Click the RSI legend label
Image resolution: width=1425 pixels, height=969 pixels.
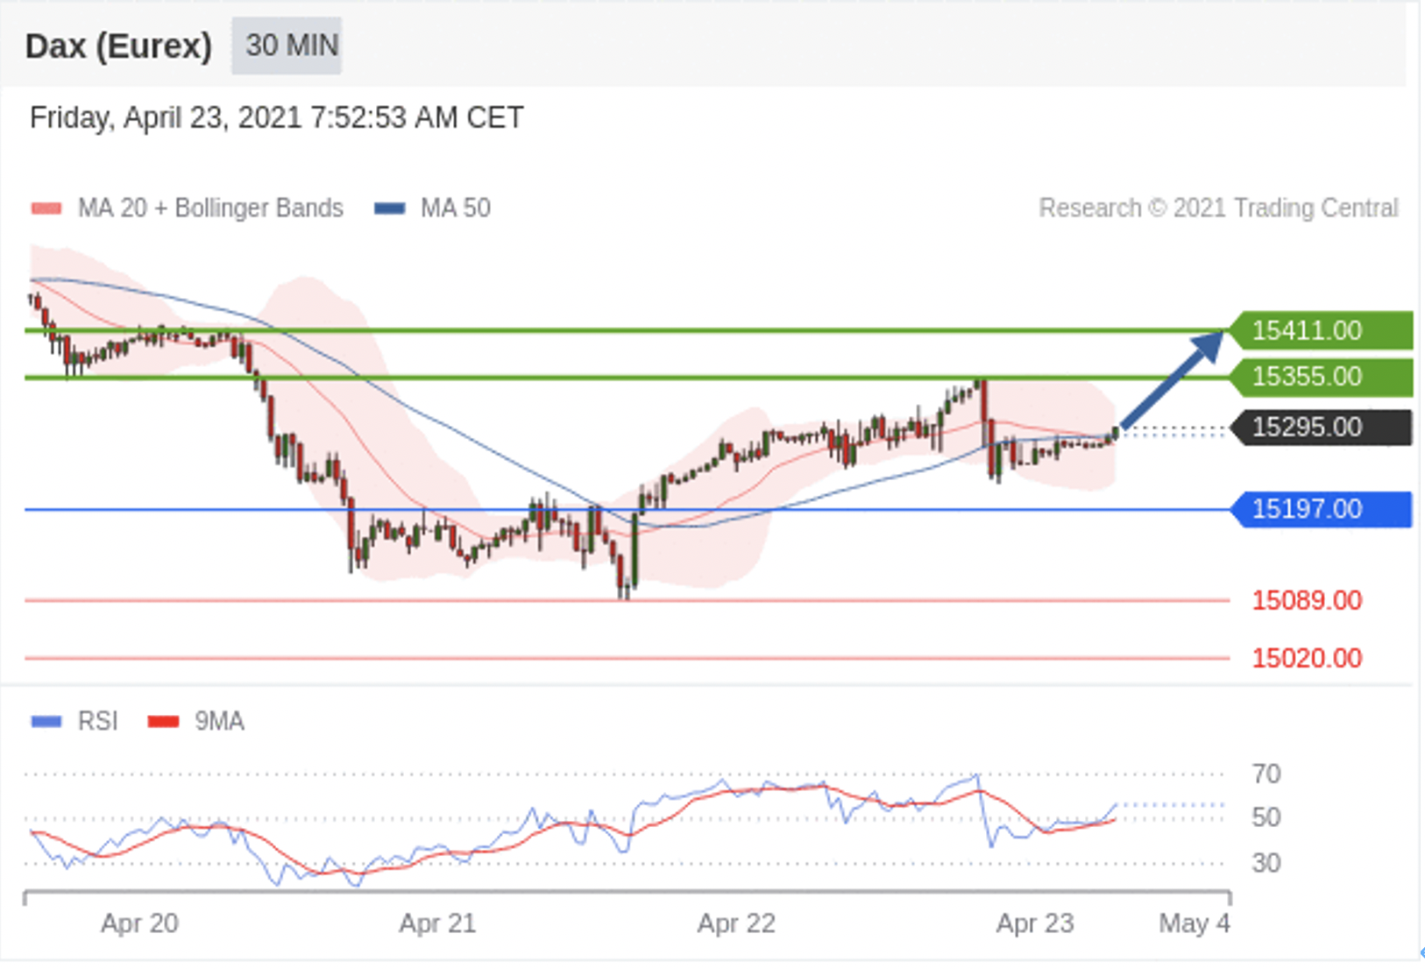click(x=97, y=722)
